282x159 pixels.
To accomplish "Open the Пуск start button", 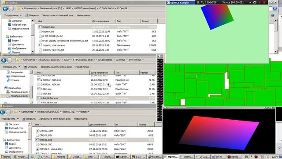I will (5, 157).
